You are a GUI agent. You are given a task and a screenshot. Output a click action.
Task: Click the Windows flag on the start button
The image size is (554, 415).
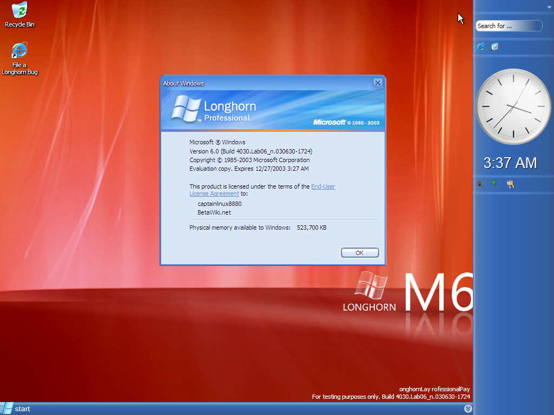(x=6, y=409)
